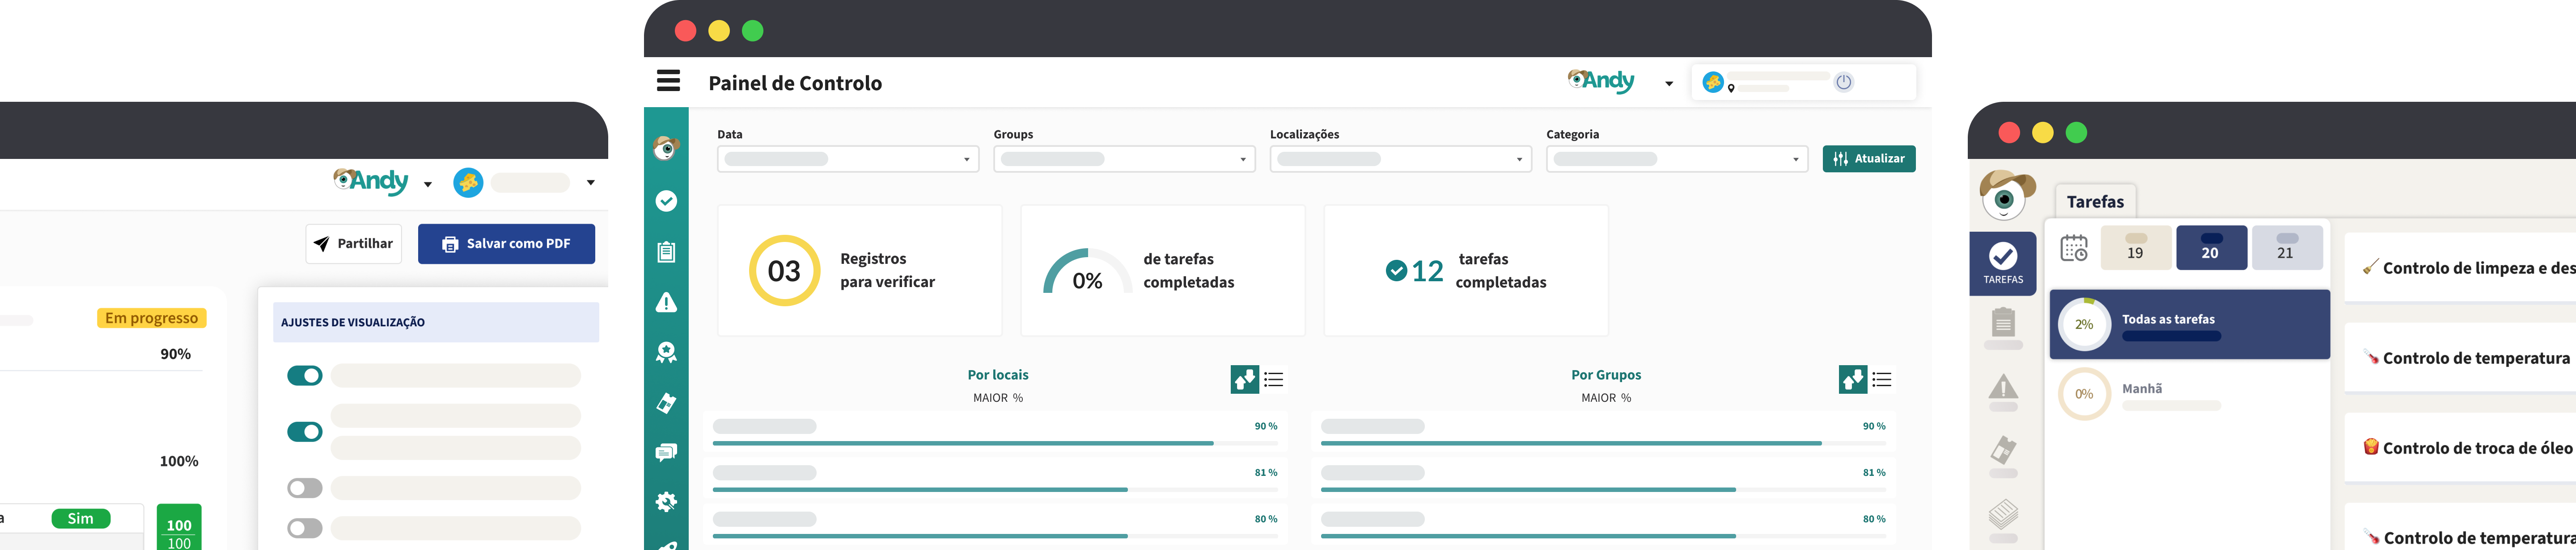
Task: Click the Andy eye mascot in Tarefas window
Action: 2006,195
